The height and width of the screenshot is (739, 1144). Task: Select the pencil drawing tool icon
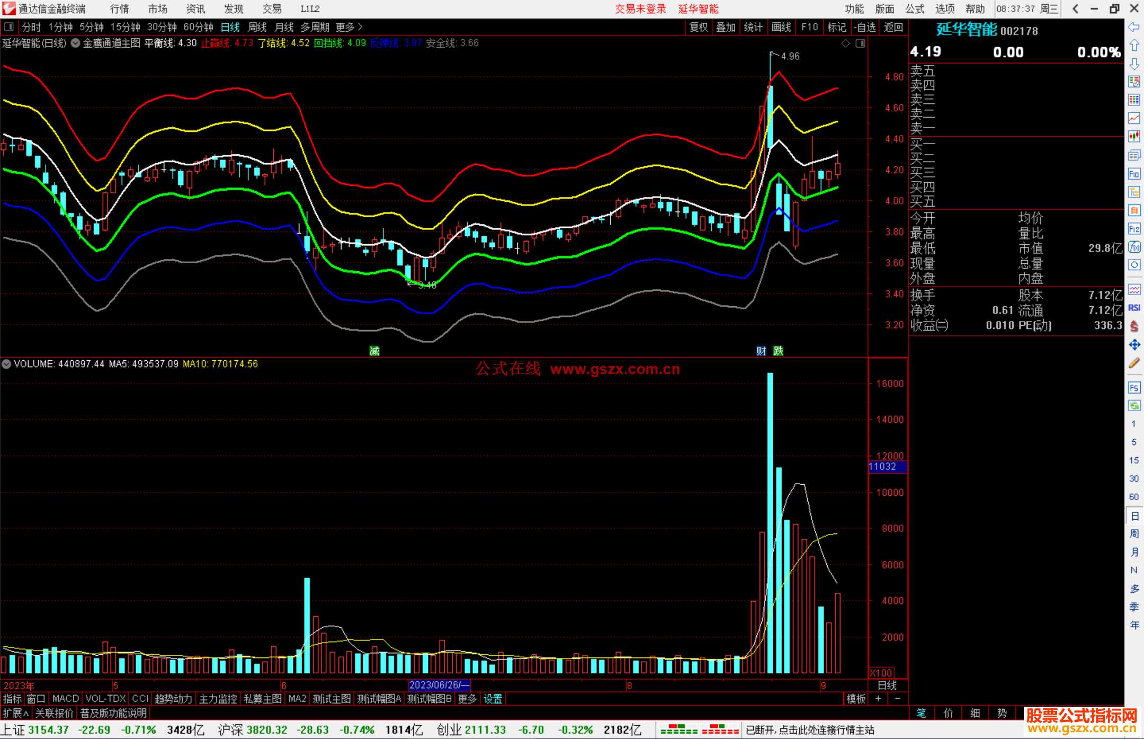1134,363
